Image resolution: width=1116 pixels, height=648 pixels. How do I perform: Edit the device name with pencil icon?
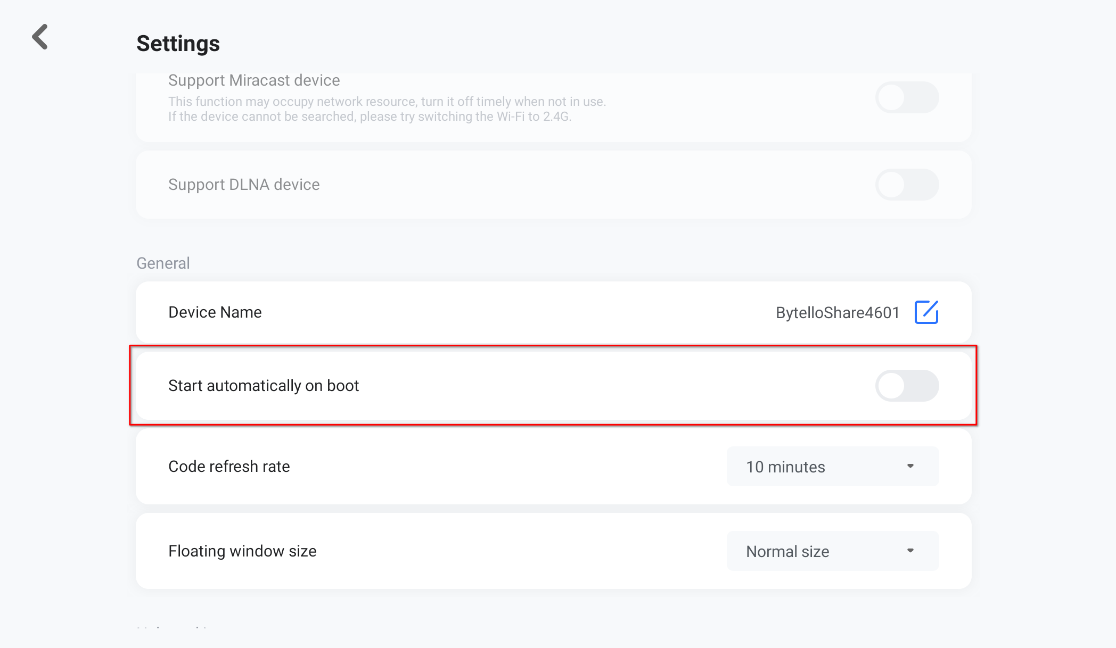926,312
